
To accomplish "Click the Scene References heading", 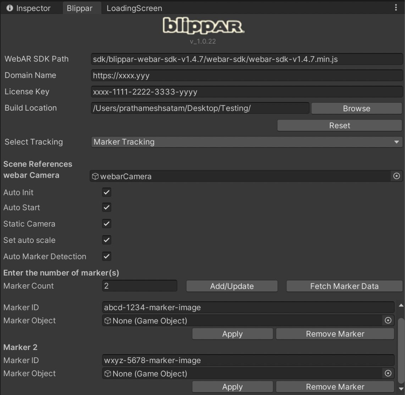I will pyautogui.click(x=38, y=164).
